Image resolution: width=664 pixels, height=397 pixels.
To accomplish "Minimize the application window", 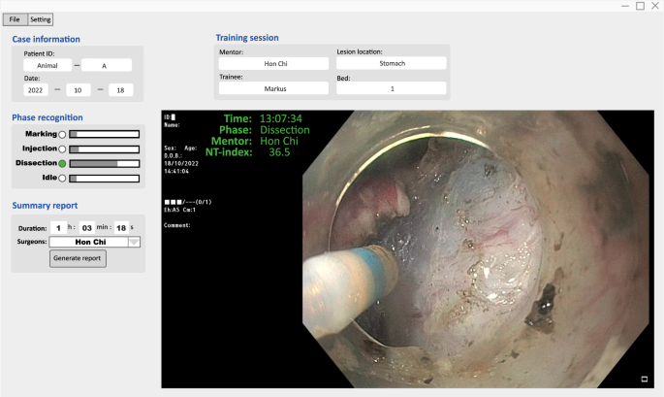I will pyautogui.click(x=624, y=6).
